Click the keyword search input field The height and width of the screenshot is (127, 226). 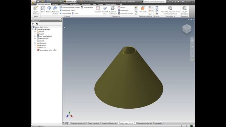coord(155,1)
